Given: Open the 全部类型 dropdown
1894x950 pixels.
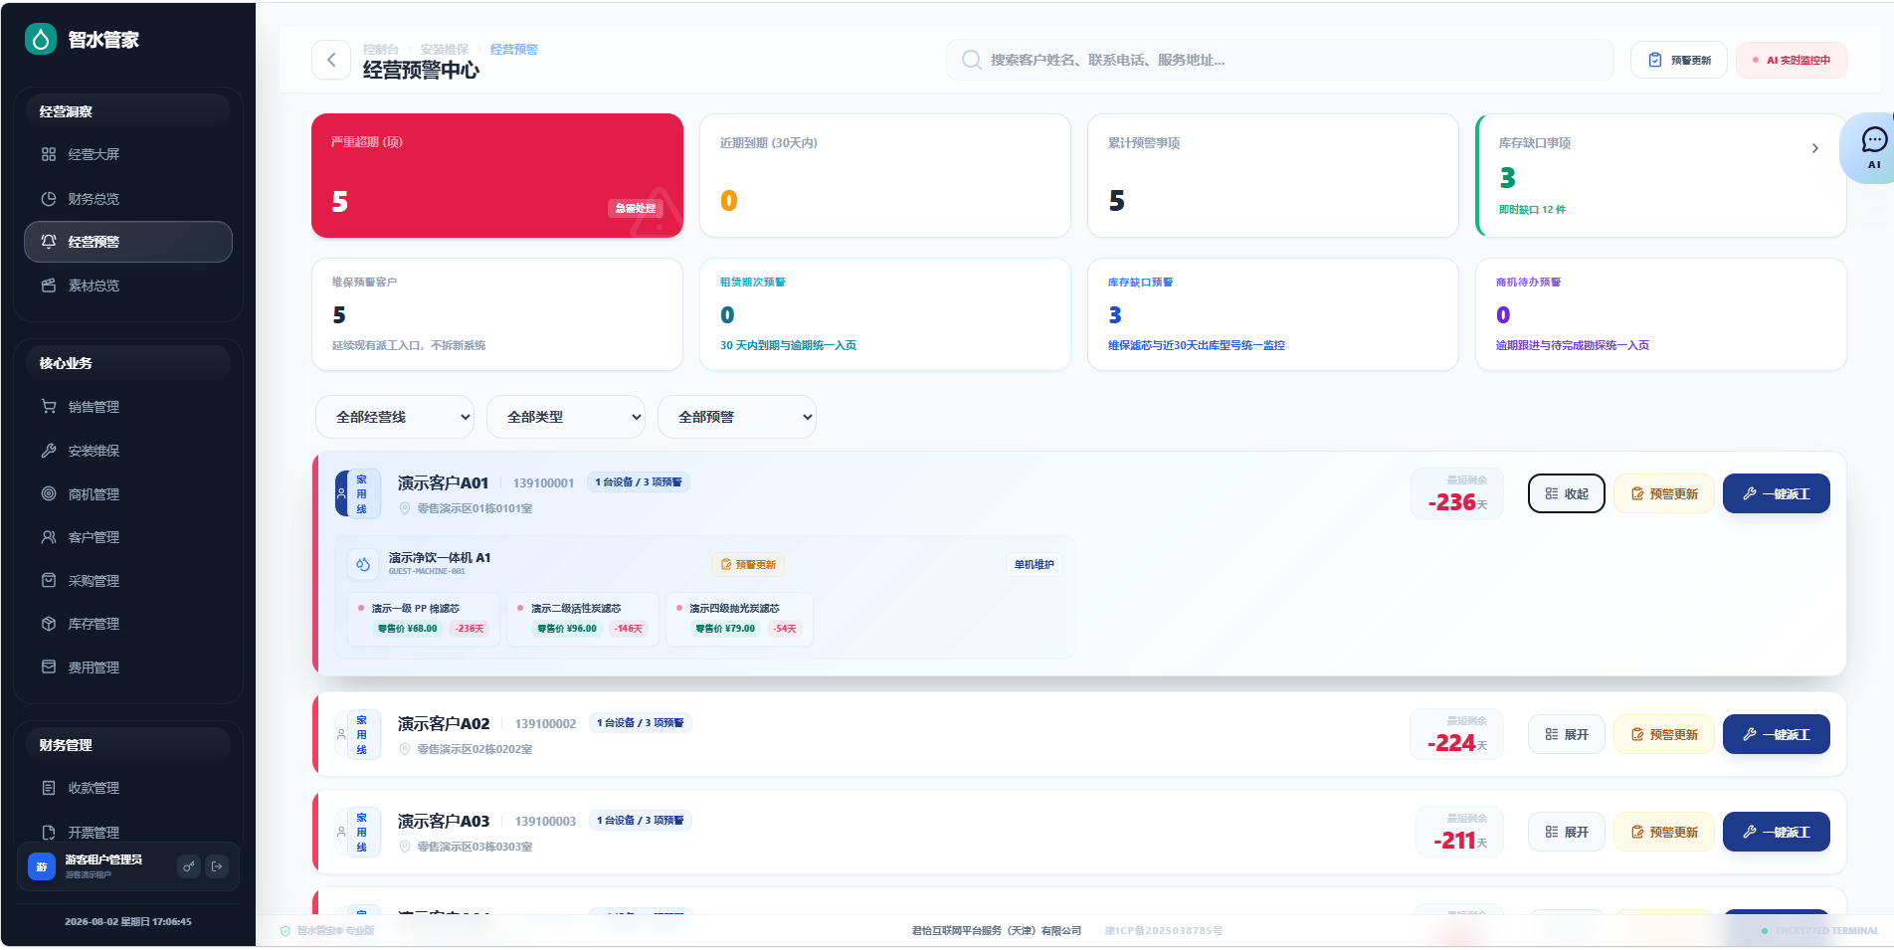Looking at the screenshot, I should point(566,417).
